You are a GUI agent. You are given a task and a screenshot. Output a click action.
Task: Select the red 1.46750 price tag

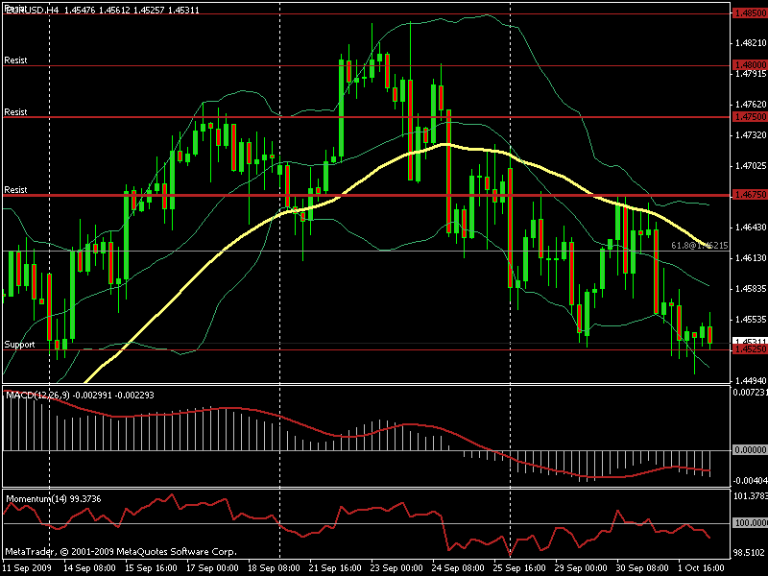[x=750, y=195]
